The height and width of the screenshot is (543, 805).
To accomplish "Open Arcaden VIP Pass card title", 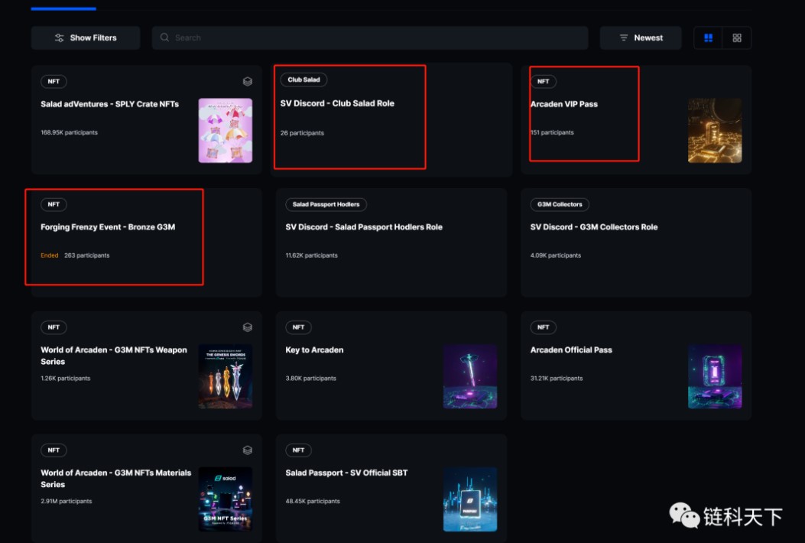I will pyautogui.click(x=563, y=104).
